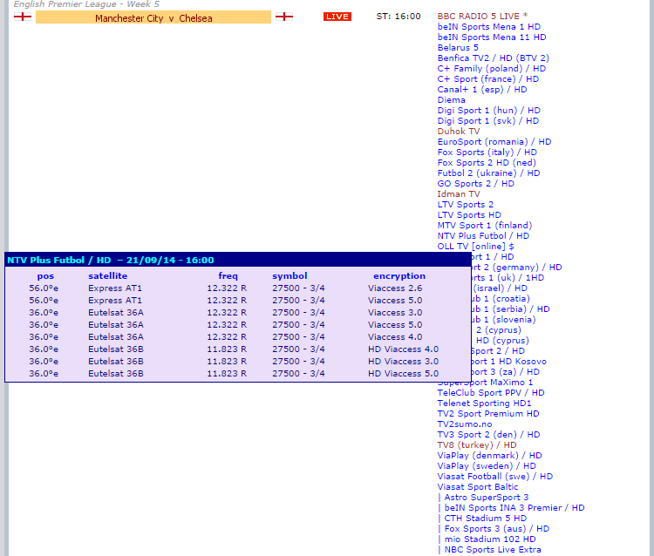Open GO Sports 2 / HD
Image resolution: width=654 pixels, height=556 pixels.
475,183
